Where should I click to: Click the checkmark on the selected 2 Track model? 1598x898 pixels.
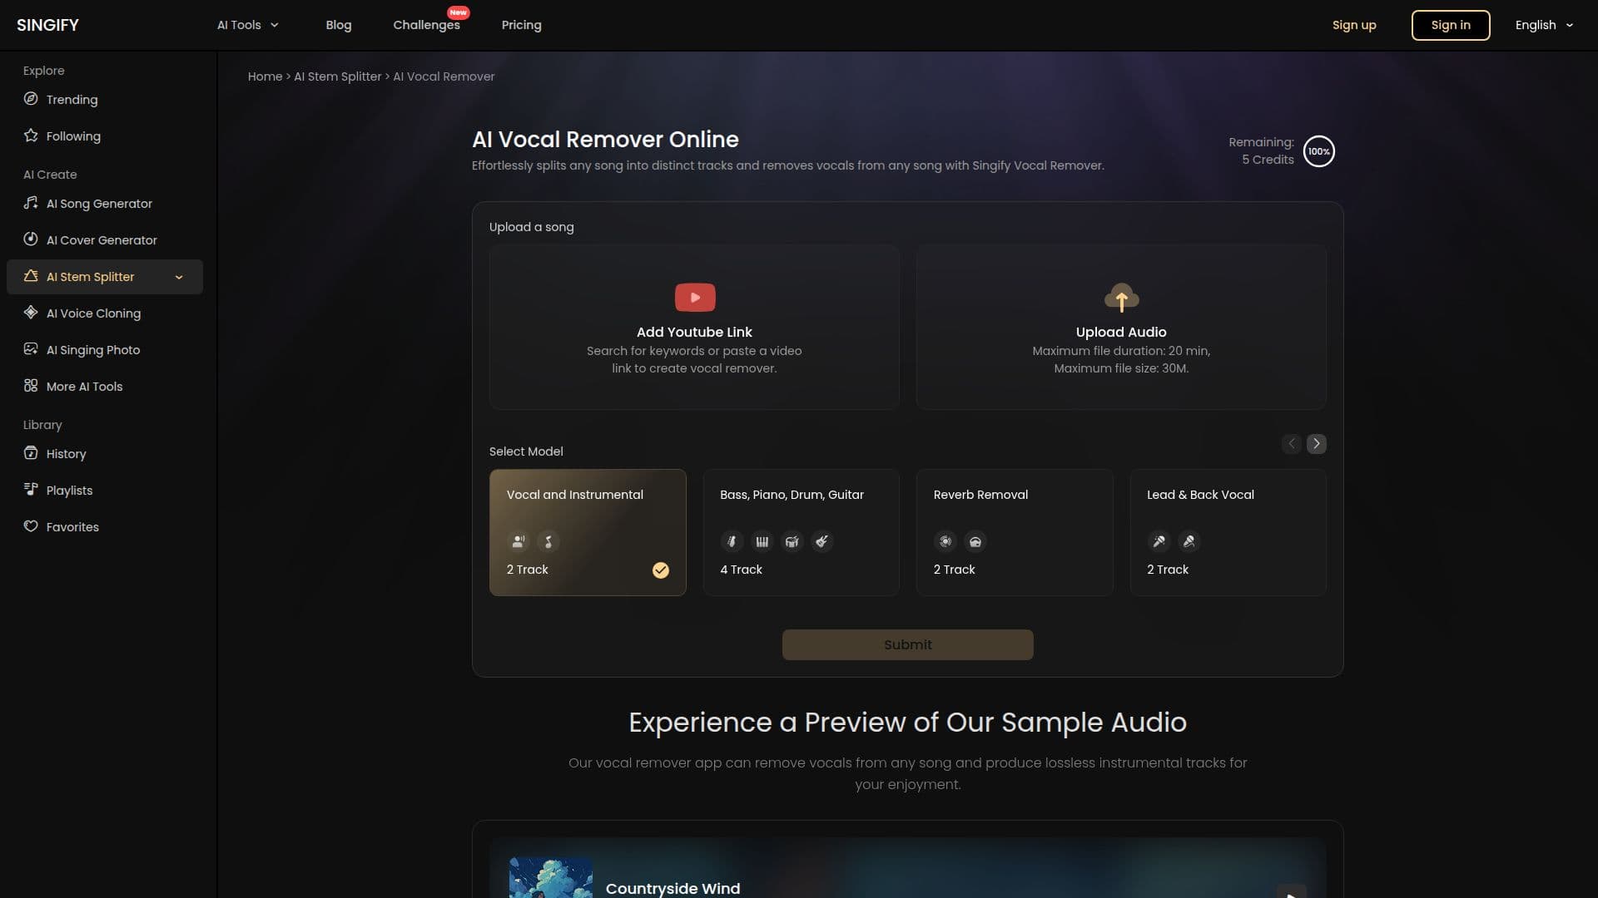661,570
